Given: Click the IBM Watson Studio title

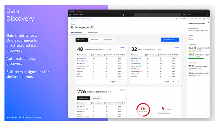Looking at the screenshot, I should click(78, 15).
